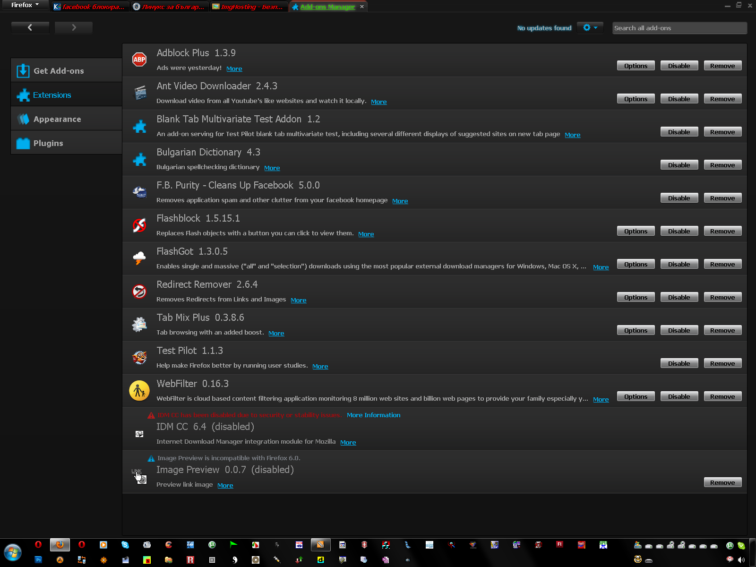The image size is (756, 567).
Task: Click the FlashGot cloud lightning icon
Action: coord(139,258)
